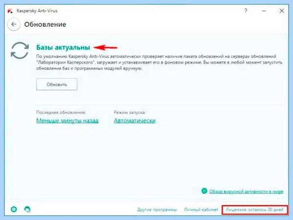
Task: Close the Kaspersky Anti-Virus window
Action: tap(282, 11)
